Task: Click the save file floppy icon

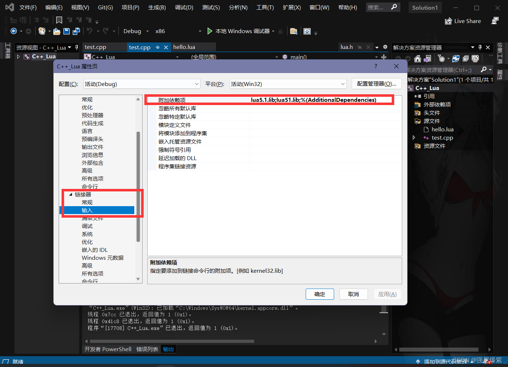Action: pos(67,31)
